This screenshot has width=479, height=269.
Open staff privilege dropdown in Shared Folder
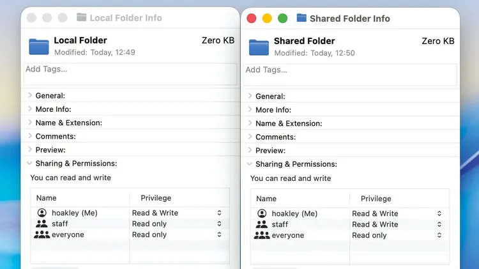click(439, 224)
